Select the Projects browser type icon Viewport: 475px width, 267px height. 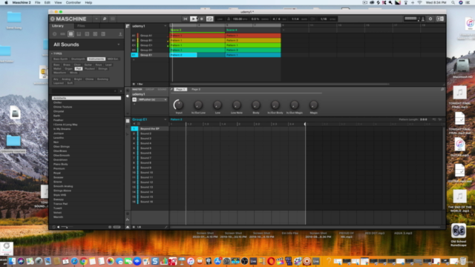[54, 34]
